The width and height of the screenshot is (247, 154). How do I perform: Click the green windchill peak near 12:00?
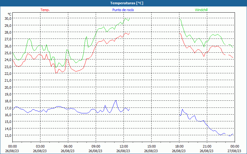click(x=125, y=19)
